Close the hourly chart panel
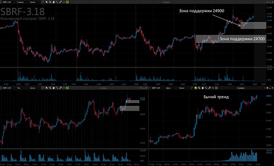 [147, 88]
